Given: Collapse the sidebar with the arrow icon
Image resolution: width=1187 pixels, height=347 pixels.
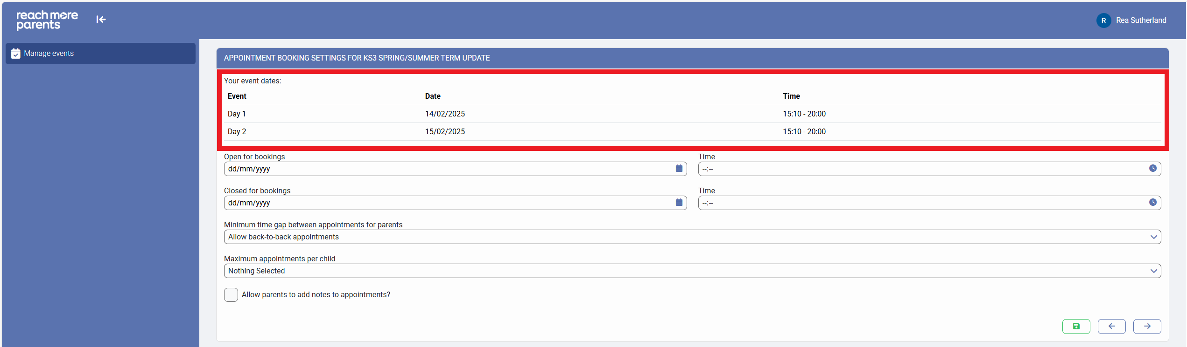Looking at the screenshot, I should coord(101,20).
